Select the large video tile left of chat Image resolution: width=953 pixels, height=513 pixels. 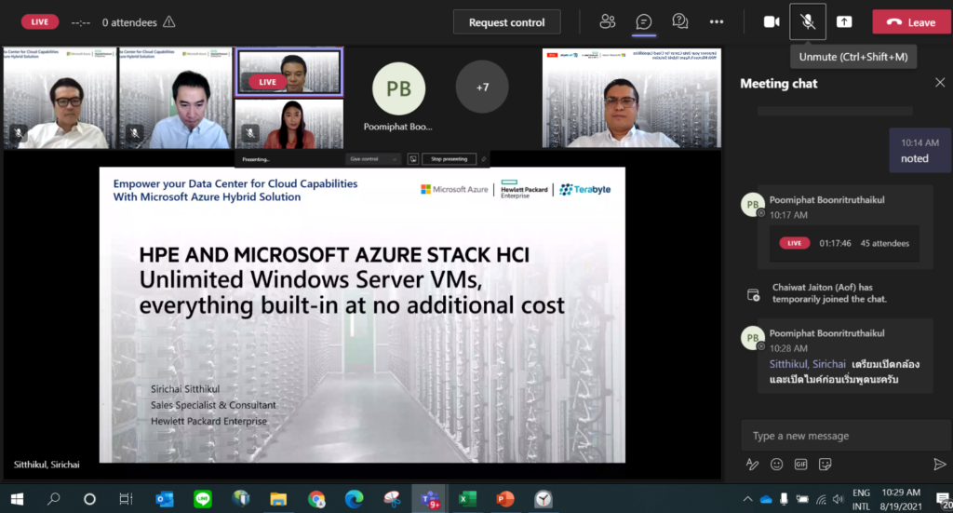632,98
